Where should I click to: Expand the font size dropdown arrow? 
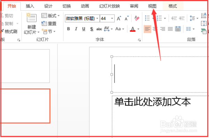(112, 18)
